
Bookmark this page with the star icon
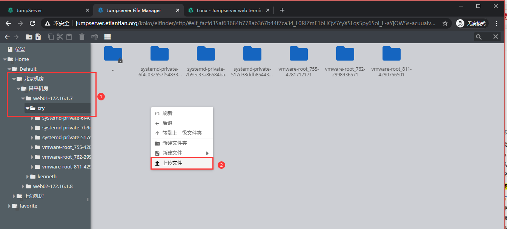tap(445, 23)
